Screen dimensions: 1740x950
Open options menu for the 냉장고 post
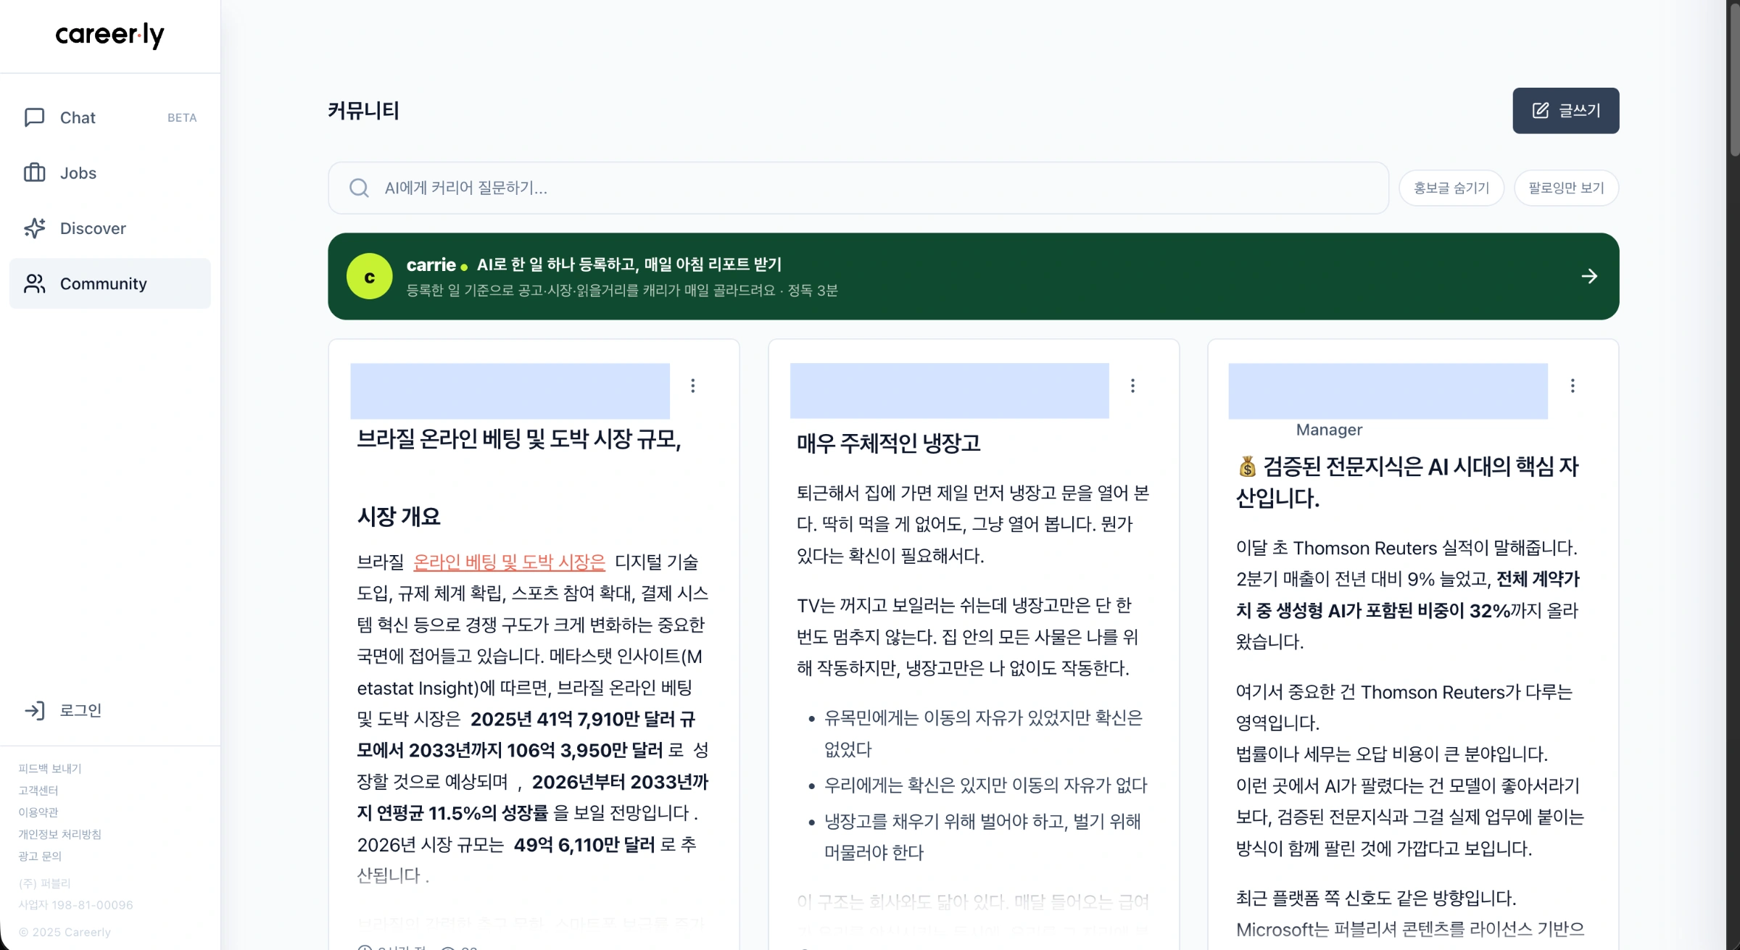coord(1132,386)
